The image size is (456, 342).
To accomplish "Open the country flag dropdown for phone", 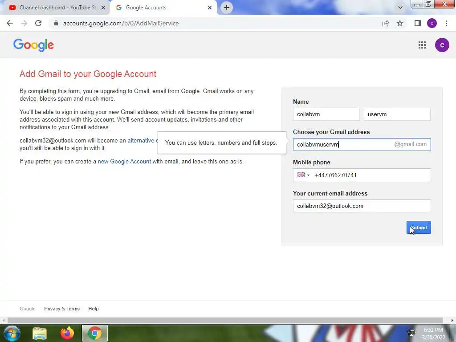I will [x=303, y=175].
